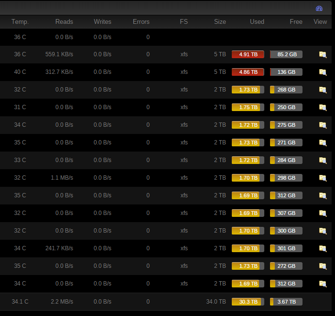Click the 1.1 MB/s read speed

[62, 178]
